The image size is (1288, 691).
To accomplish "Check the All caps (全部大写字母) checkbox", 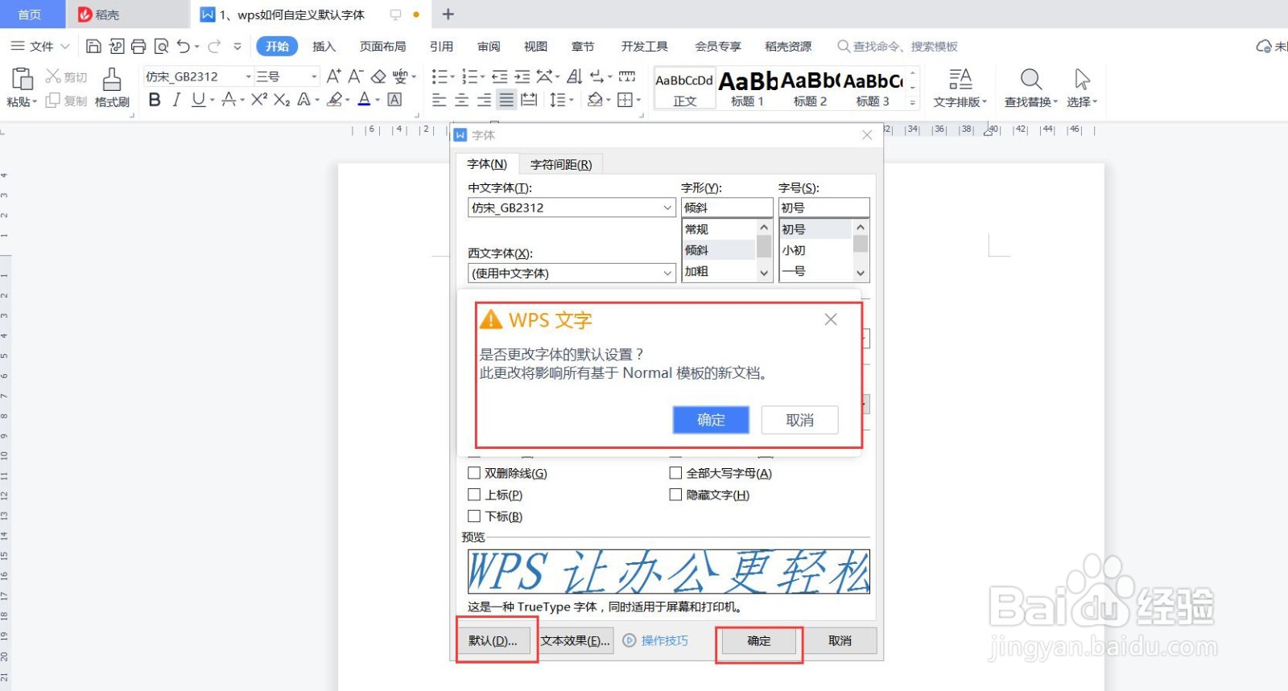I will click(675, 473).
